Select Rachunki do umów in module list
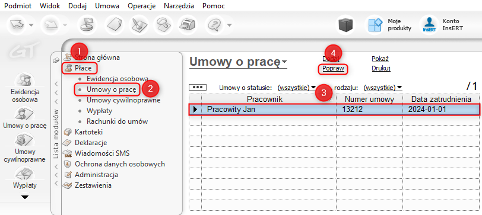Viewport: 482px width, 215px height. pyautogui.click(x=117, y=121)
